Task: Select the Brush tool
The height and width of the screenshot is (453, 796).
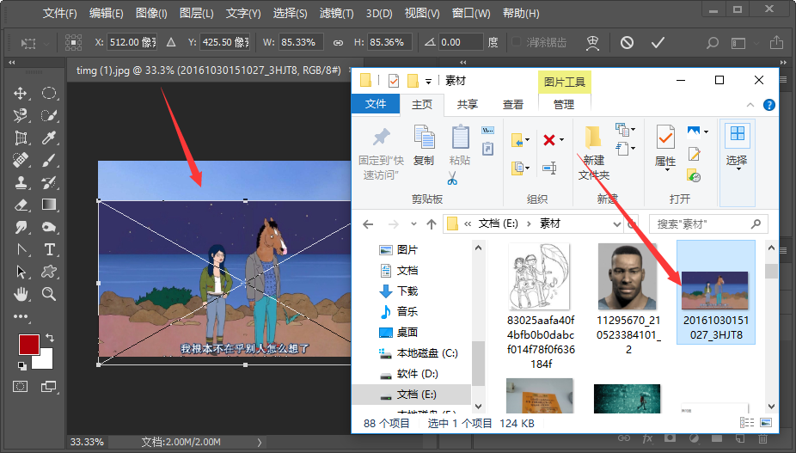Action: pyautogui.click(x=49, y=160)
